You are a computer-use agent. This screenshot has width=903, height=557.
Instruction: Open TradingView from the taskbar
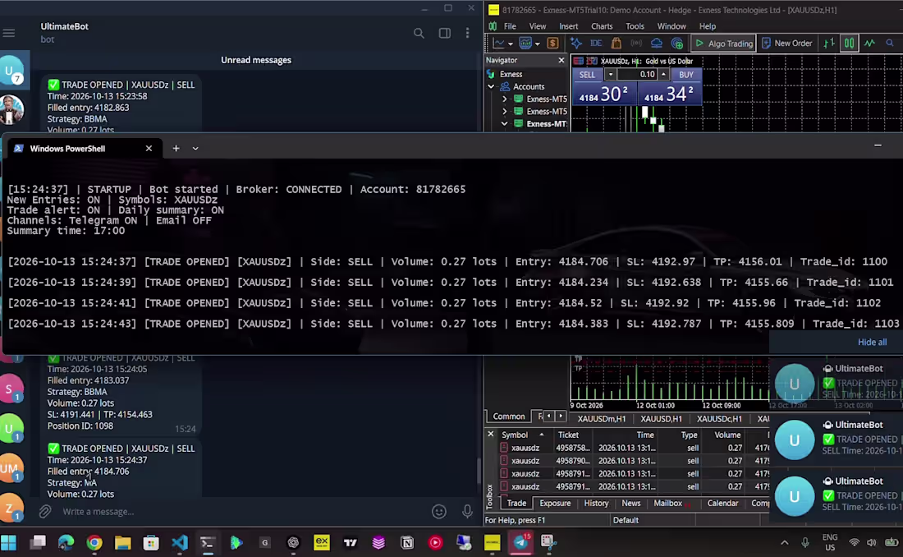pos(351,542)
